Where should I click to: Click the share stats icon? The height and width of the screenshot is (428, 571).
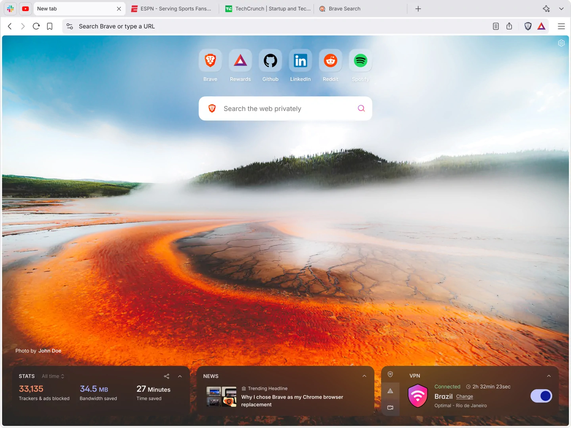point(166,376)
